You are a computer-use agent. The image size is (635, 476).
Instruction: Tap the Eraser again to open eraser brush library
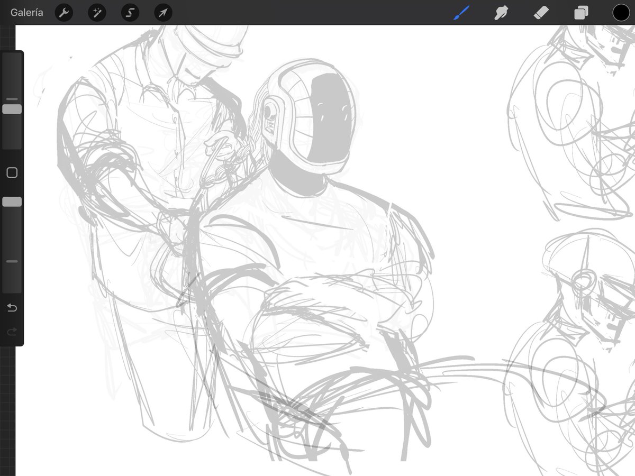[x=540, y=12]
